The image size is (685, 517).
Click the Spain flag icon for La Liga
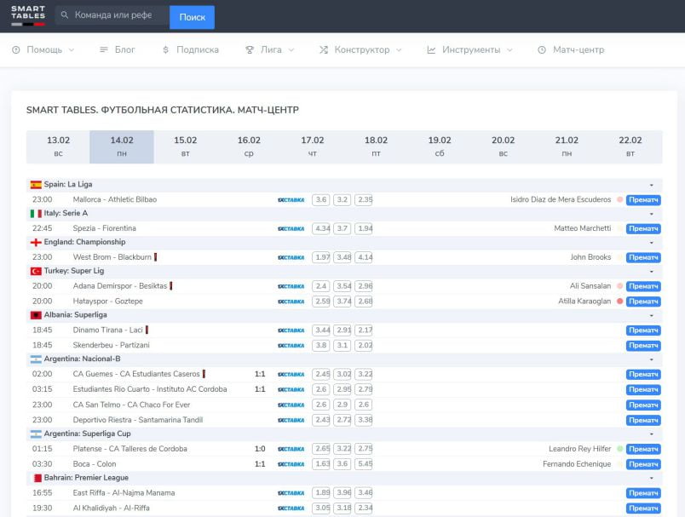[36, 184]
